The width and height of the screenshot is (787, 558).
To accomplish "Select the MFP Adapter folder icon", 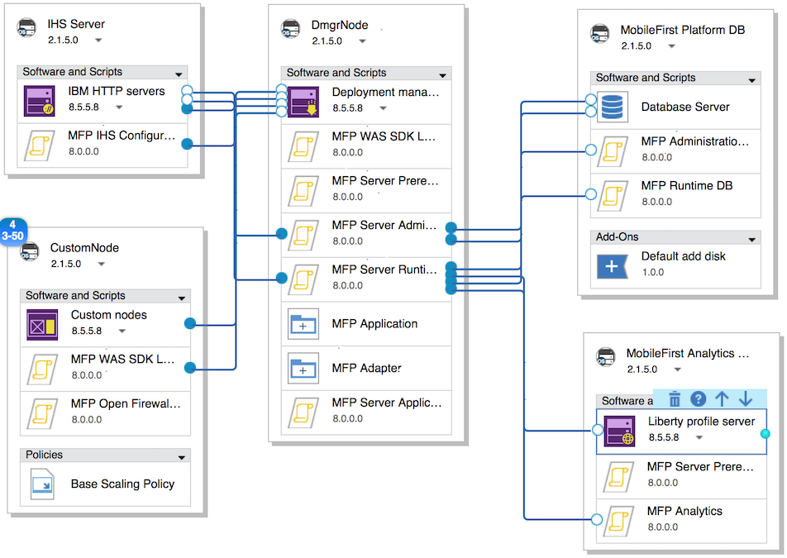I will (303, 369).
